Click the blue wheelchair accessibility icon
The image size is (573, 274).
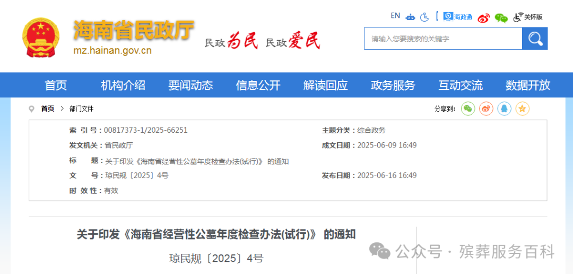424,17
